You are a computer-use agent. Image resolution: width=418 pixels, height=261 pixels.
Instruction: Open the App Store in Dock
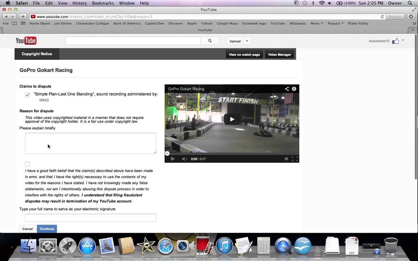point(87,245)
